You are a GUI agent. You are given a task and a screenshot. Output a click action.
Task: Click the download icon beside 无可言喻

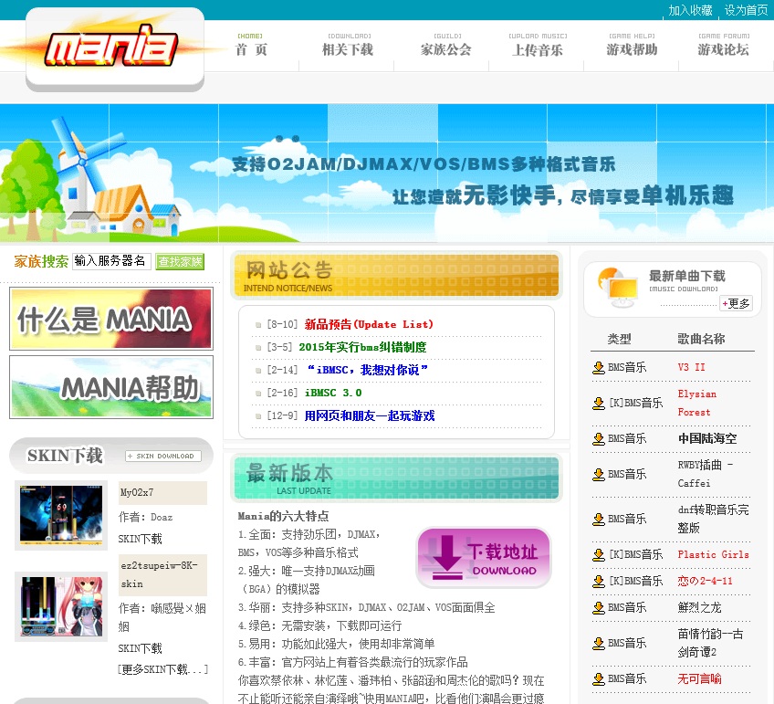click(x=598, y=678)
